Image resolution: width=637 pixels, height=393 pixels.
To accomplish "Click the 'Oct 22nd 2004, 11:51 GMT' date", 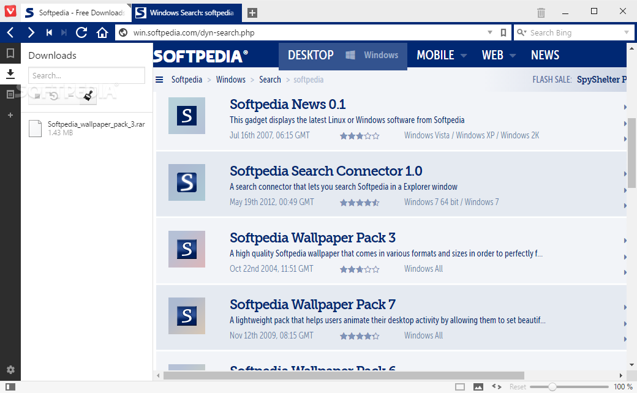I will pos(271,269).
